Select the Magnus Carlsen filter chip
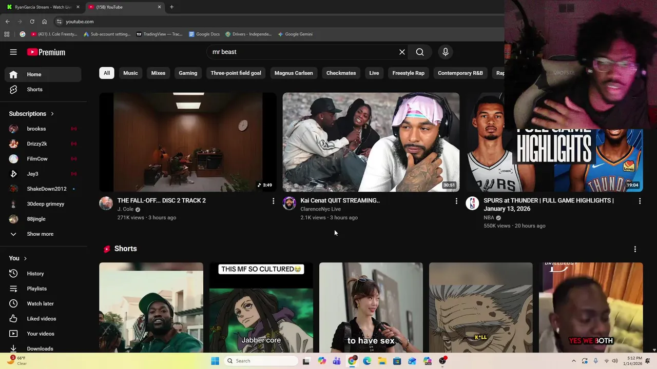 (x=294, y=73)
